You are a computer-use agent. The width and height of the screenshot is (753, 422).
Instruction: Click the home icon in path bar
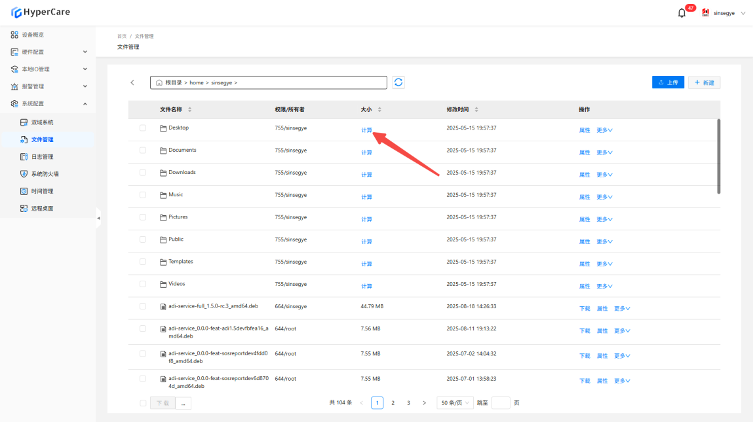(x=159, y=83)
